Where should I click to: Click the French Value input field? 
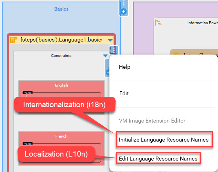61,145
